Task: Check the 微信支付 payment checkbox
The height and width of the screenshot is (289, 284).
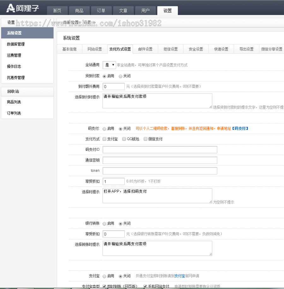Action: [145, 139]
